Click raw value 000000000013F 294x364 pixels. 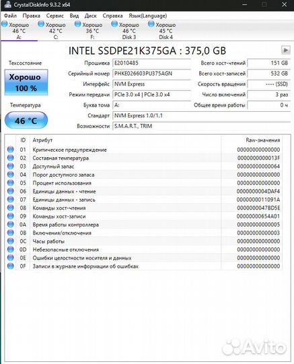pos(258,158)
